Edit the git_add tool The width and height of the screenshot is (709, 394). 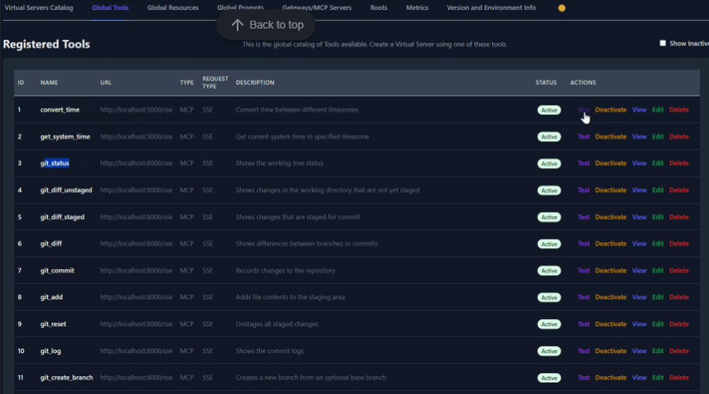[657, 297]
